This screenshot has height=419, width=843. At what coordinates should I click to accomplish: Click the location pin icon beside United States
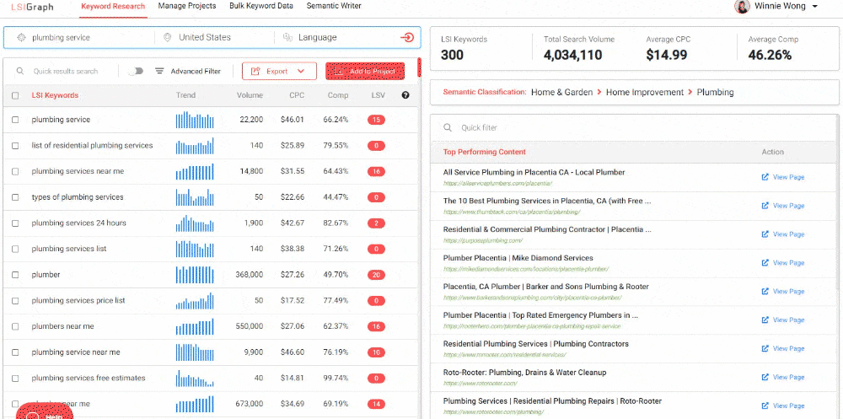pyautogui.click(x=167, y=38)
